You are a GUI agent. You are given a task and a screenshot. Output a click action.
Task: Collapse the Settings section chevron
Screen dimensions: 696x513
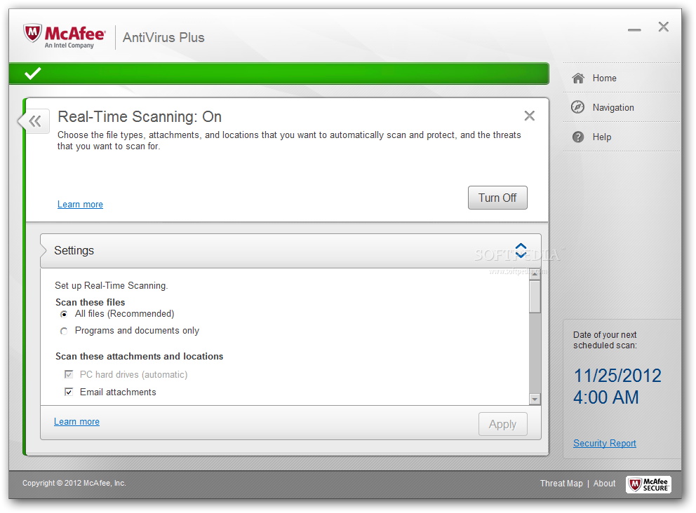tap(521, 250)
